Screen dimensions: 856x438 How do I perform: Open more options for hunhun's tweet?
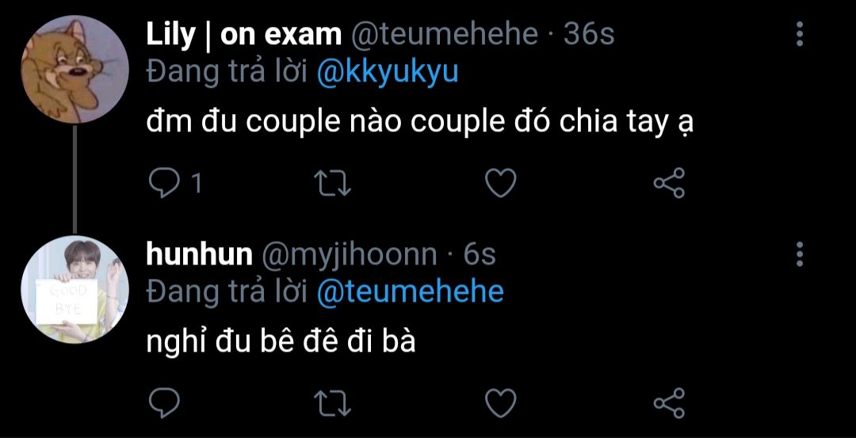(800, 254)
